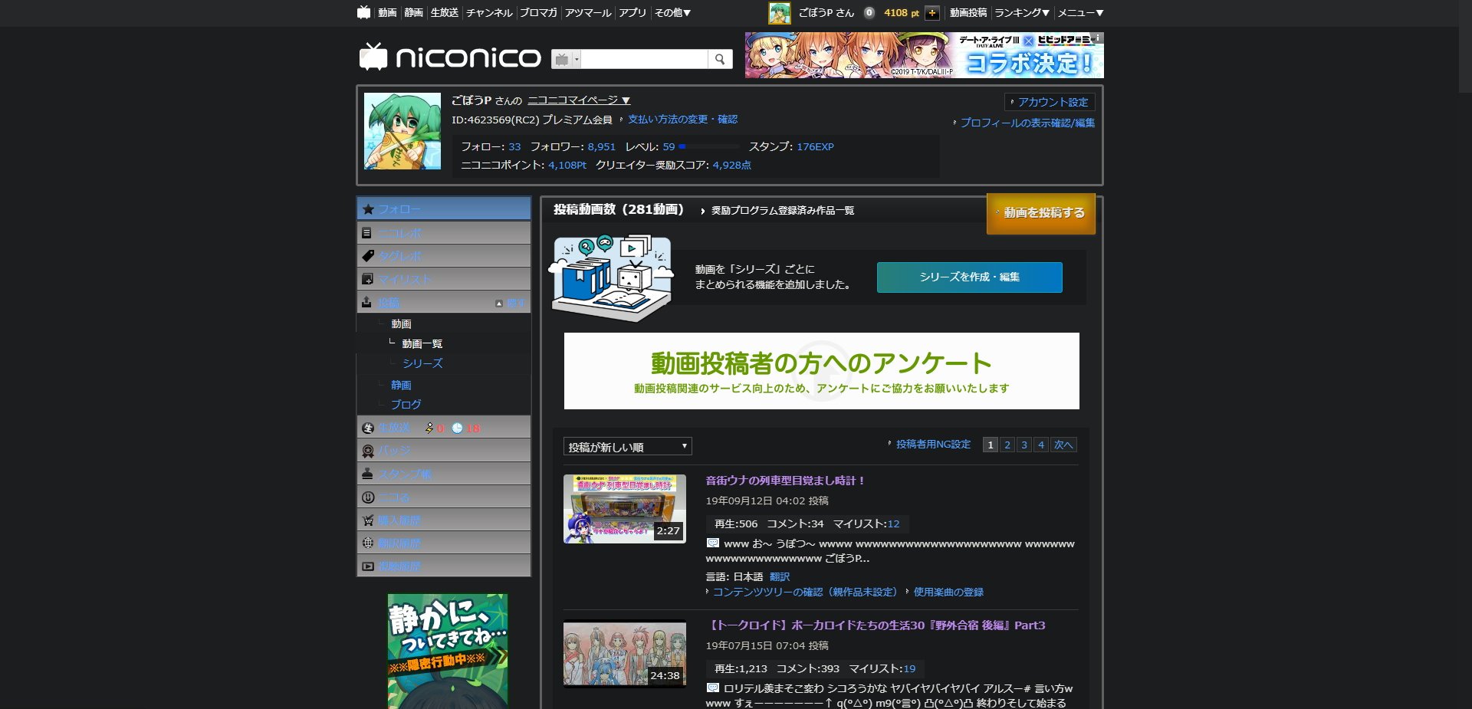Click the デート・ア・ライブ collaboration ad banner
The image size is (1472, 709).
pyautogui.click(x=925, y=55)
